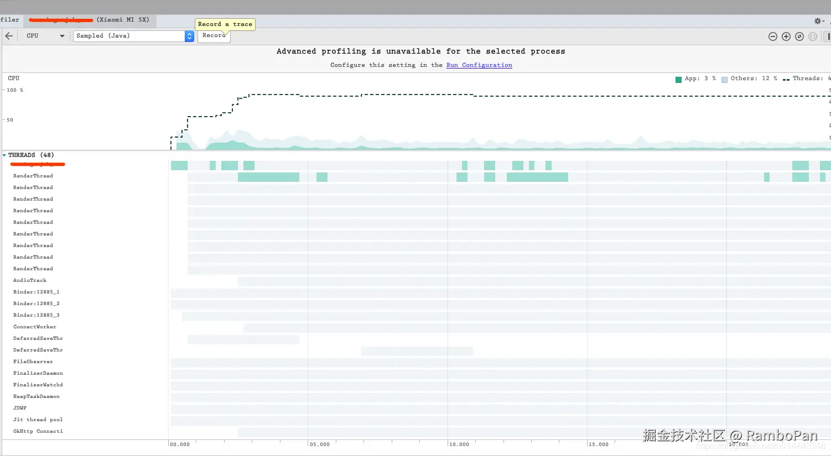Select the Binder:12885_2 thread
This screenshot has height=456, width=831.
tap(37, 303)
